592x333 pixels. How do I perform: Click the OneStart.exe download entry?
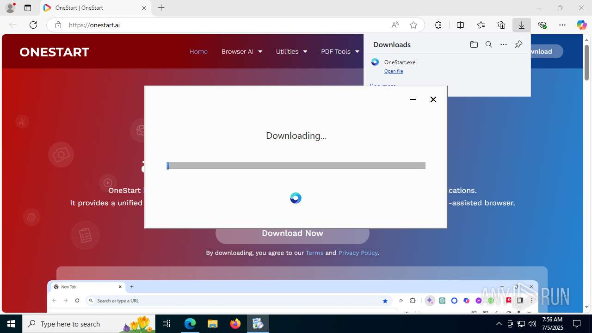[447, 66]
